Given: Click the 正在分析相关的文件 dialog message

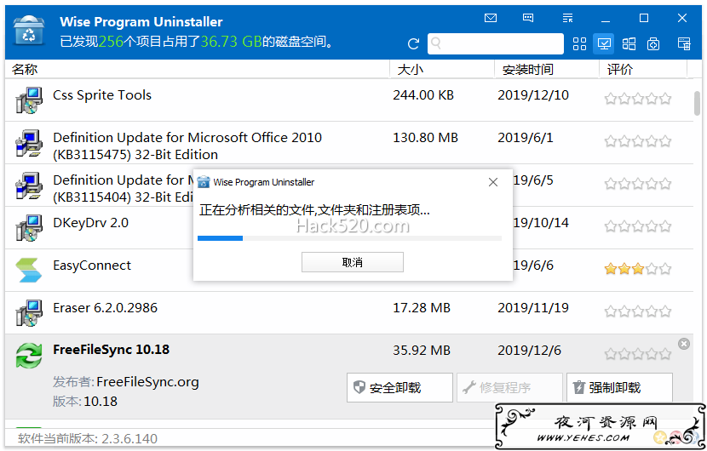Looking at the screenshot, I should coord(314,209).
